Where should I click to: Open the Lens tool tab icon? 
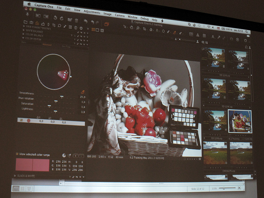(48, 24)
